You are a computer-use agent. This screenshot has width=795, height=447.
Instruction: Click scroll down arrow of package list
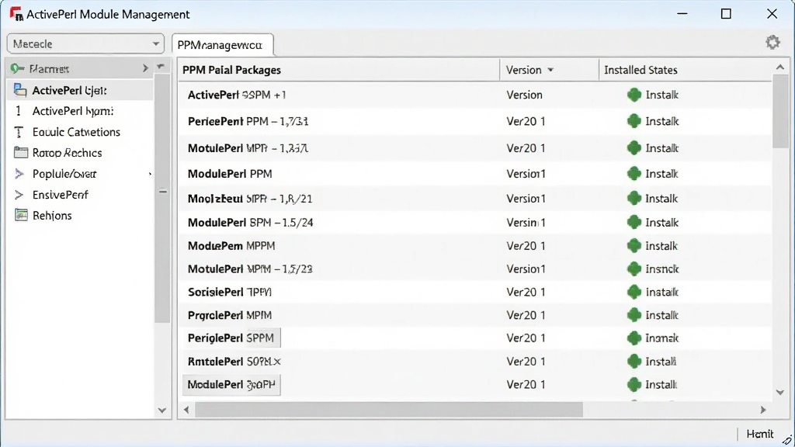coord(779,392)
